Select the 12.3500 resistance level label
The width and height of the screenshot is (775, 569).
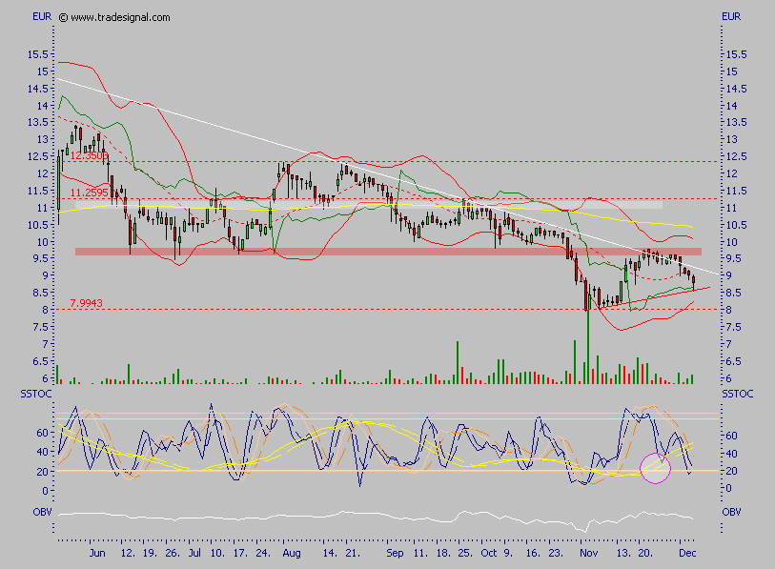[x=88, y=156]
